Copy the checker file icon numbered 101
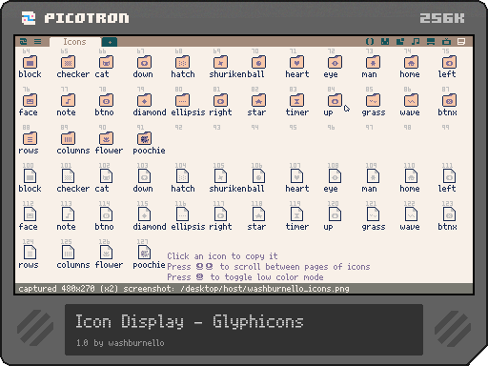The width and height of the screenshot is (488, 366). click(68, 176)
